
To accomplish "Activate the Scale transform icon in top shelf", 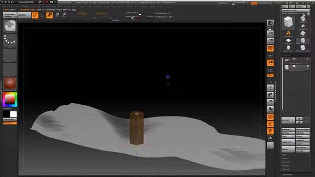I will (57, 15).
